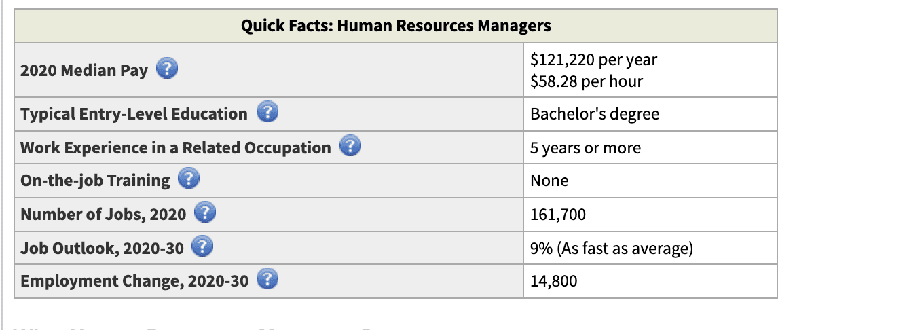Click the On-the-job Training label text
Screen dimensions: 907x330
point(95,181)
